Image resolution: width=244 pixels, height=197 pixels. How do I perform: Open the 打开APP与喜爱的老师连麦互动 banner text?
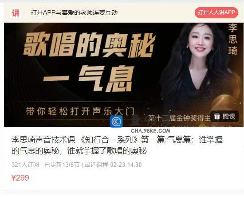[x=74, y=12]
